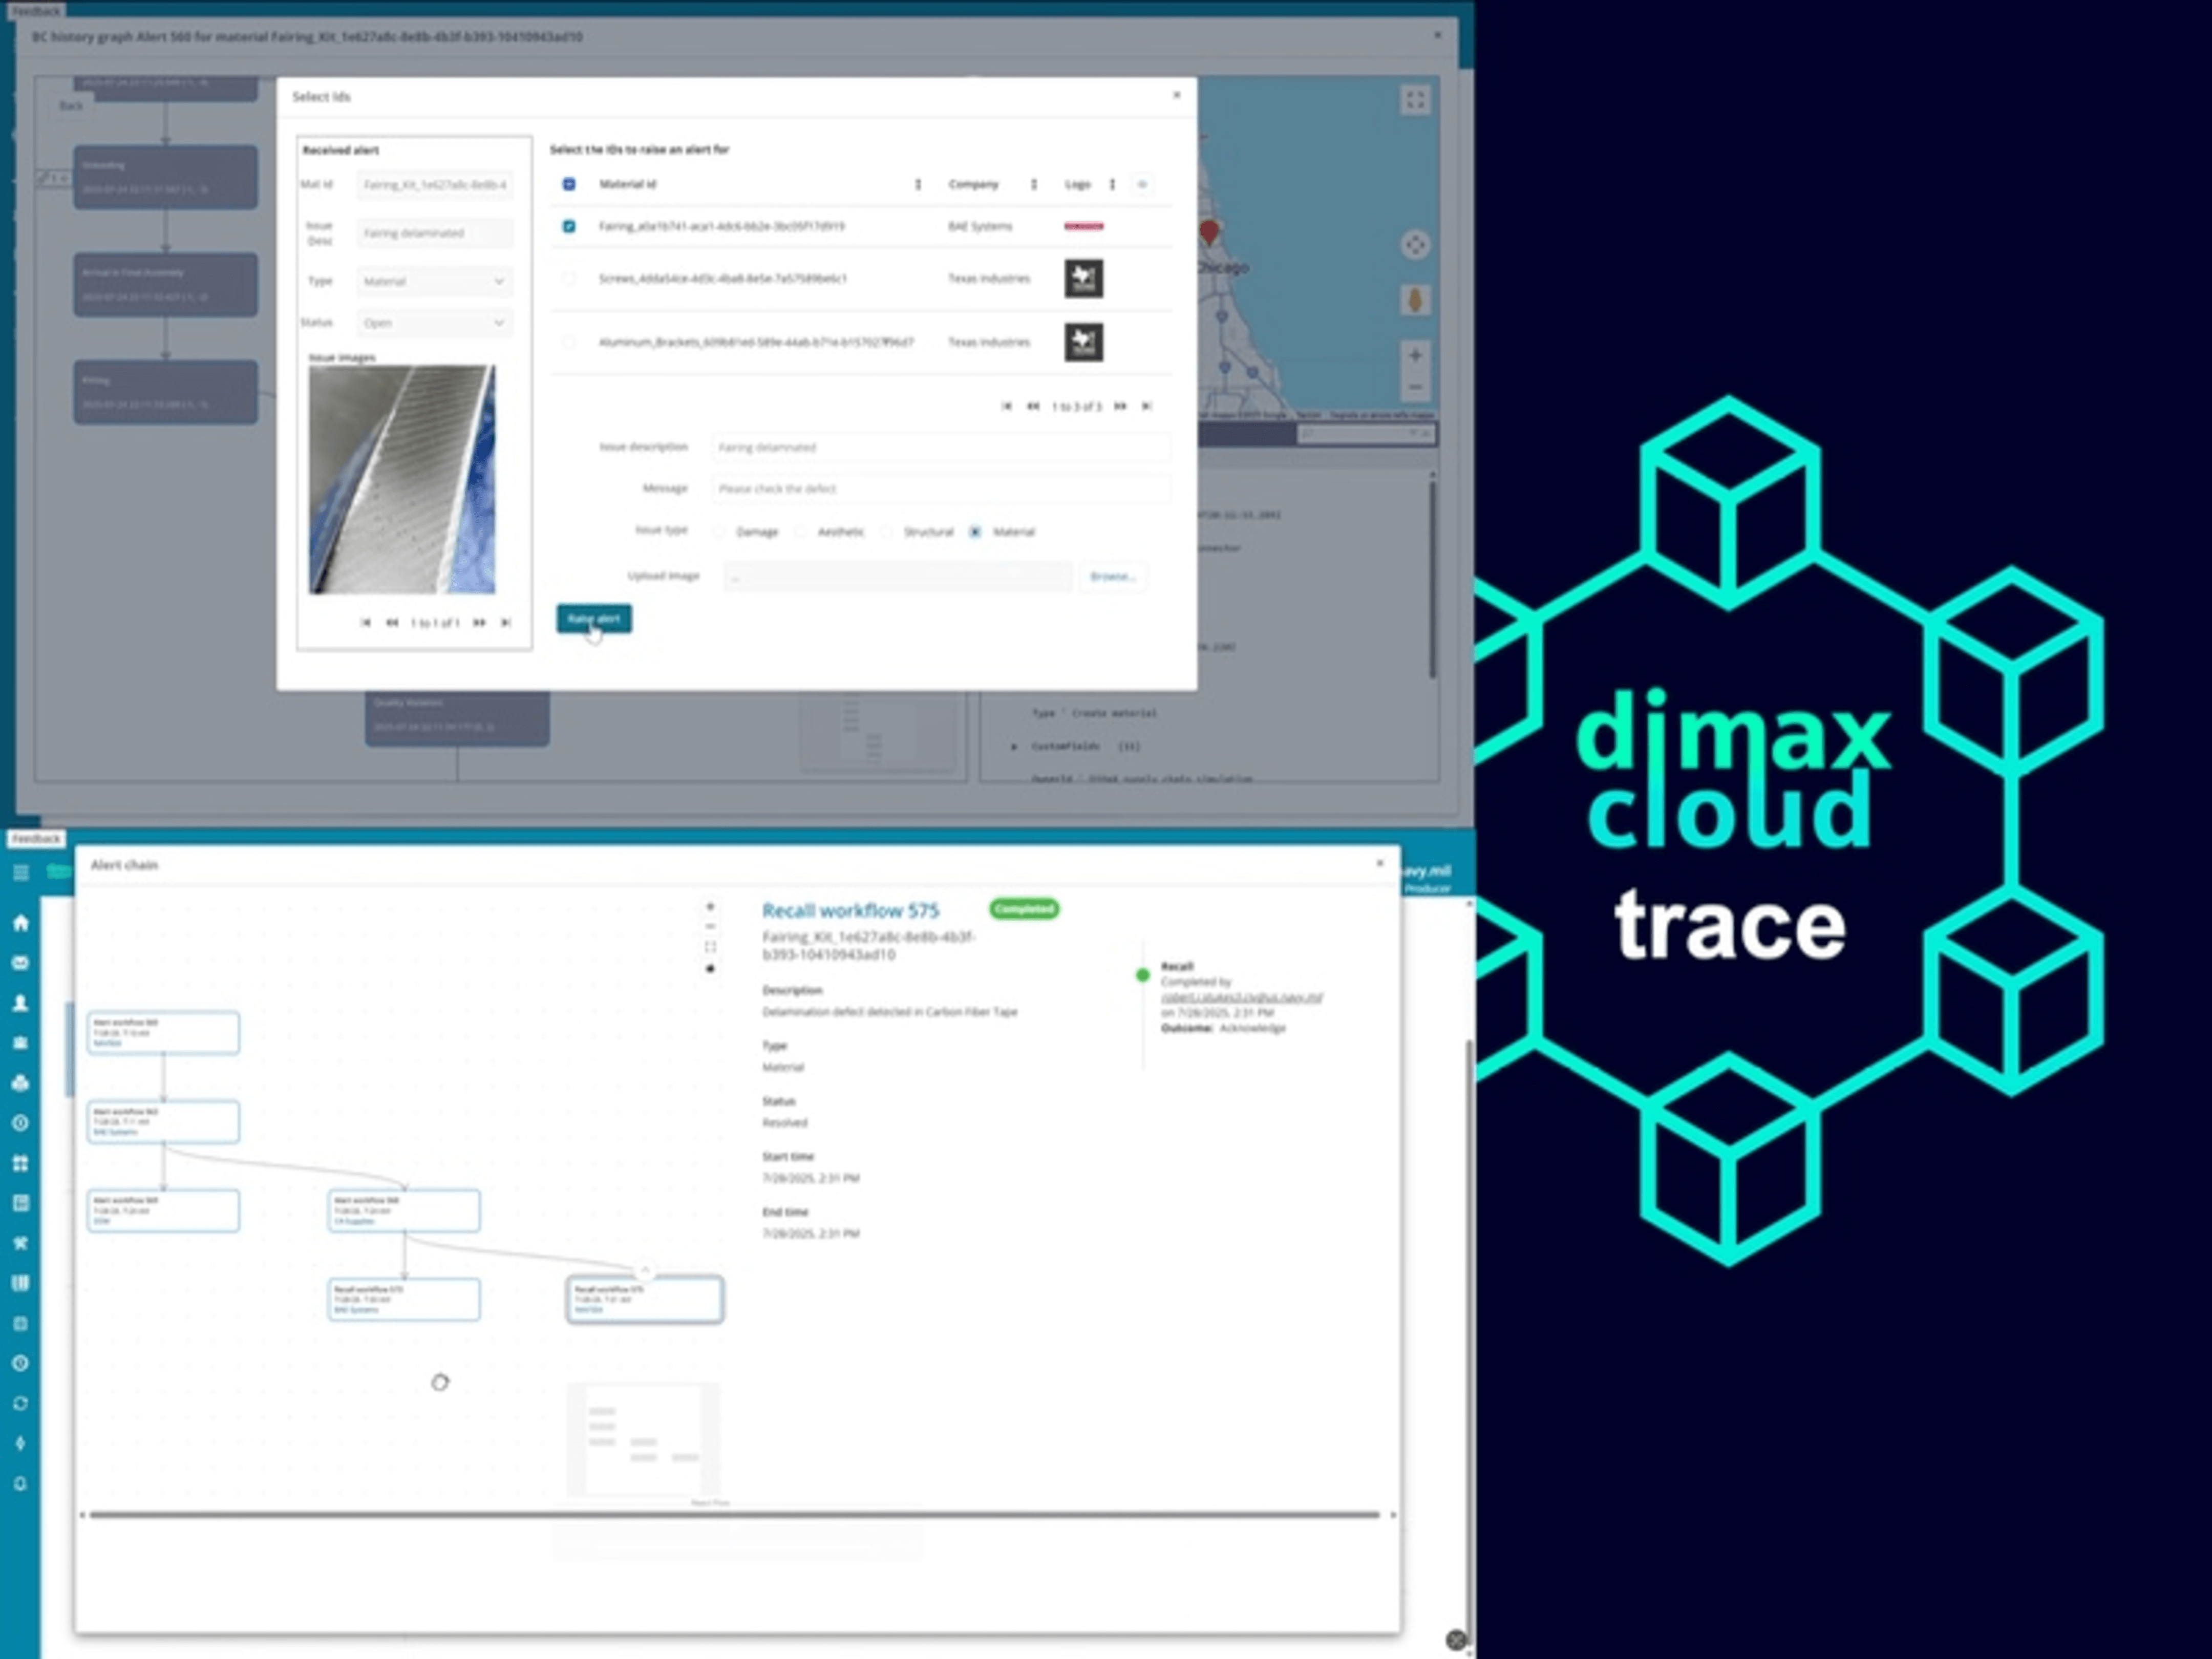The width and height of the screenshot is (2212, 1659).
Task: Click the Alert chain graph minimap
Action: pyautogui.click(x=644, y=1439)
